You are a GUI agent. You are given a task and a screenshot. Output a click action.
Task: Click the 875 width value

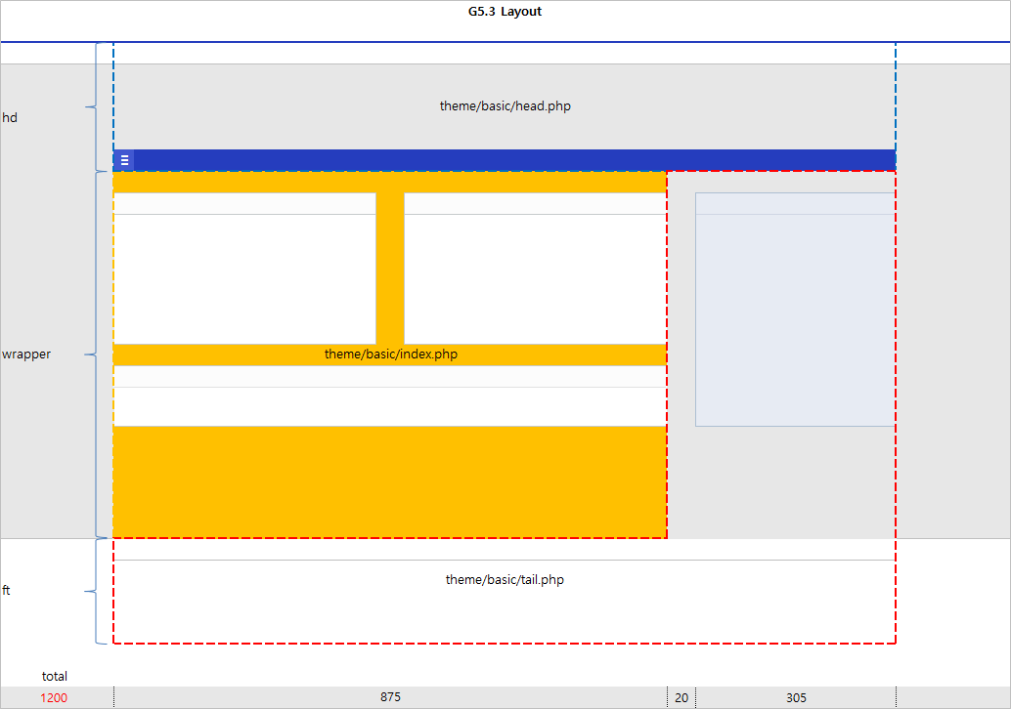(x=390, y=697)
